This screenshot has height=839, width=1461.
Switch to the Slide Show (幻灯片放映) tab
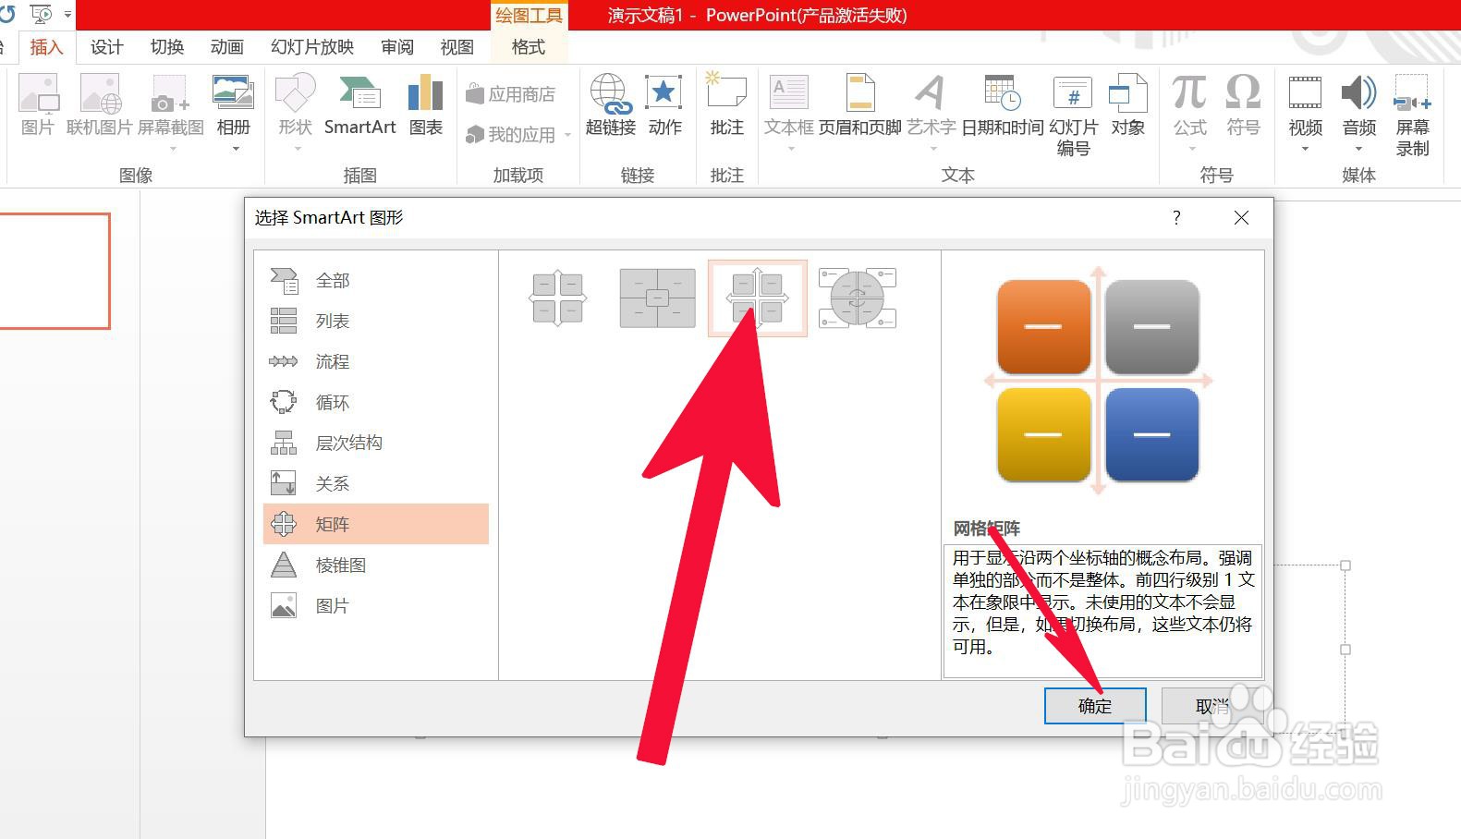312,47
